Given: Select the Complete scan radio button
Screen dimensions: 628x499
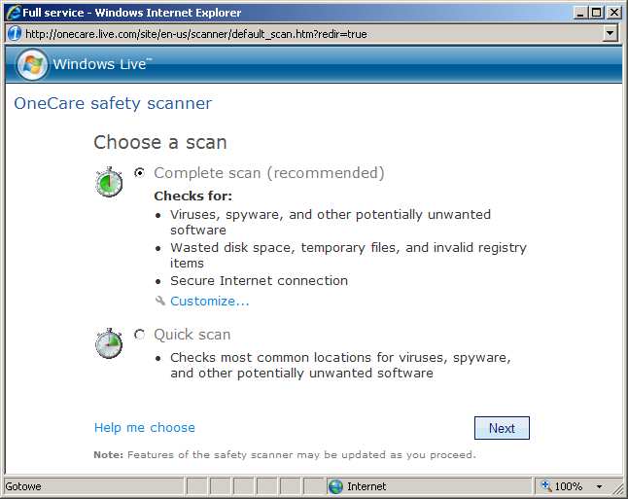Looking at the screenshot, I should 139,172.
